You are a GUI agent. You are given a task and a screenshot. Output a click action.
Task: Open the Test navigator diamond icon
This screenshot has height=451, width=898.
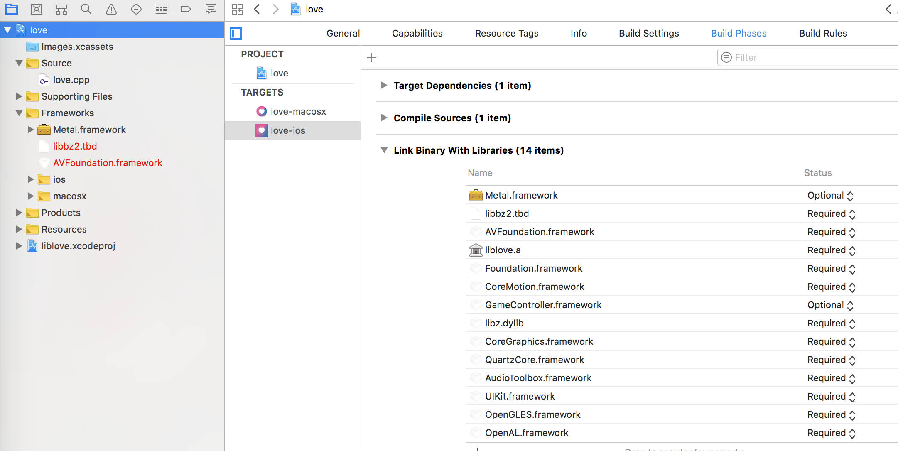click(x=136, y=9)
